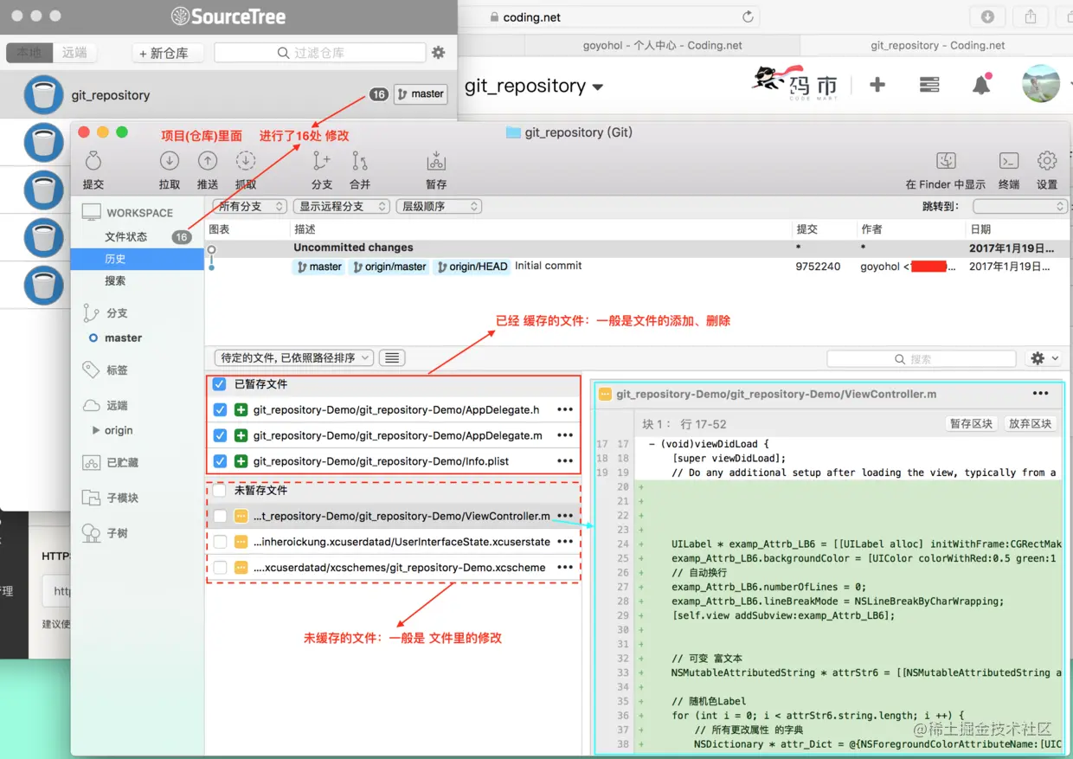Click the 推送 push toolbar icon
This screenshot has height=759, width=1073.
[208, 161]
